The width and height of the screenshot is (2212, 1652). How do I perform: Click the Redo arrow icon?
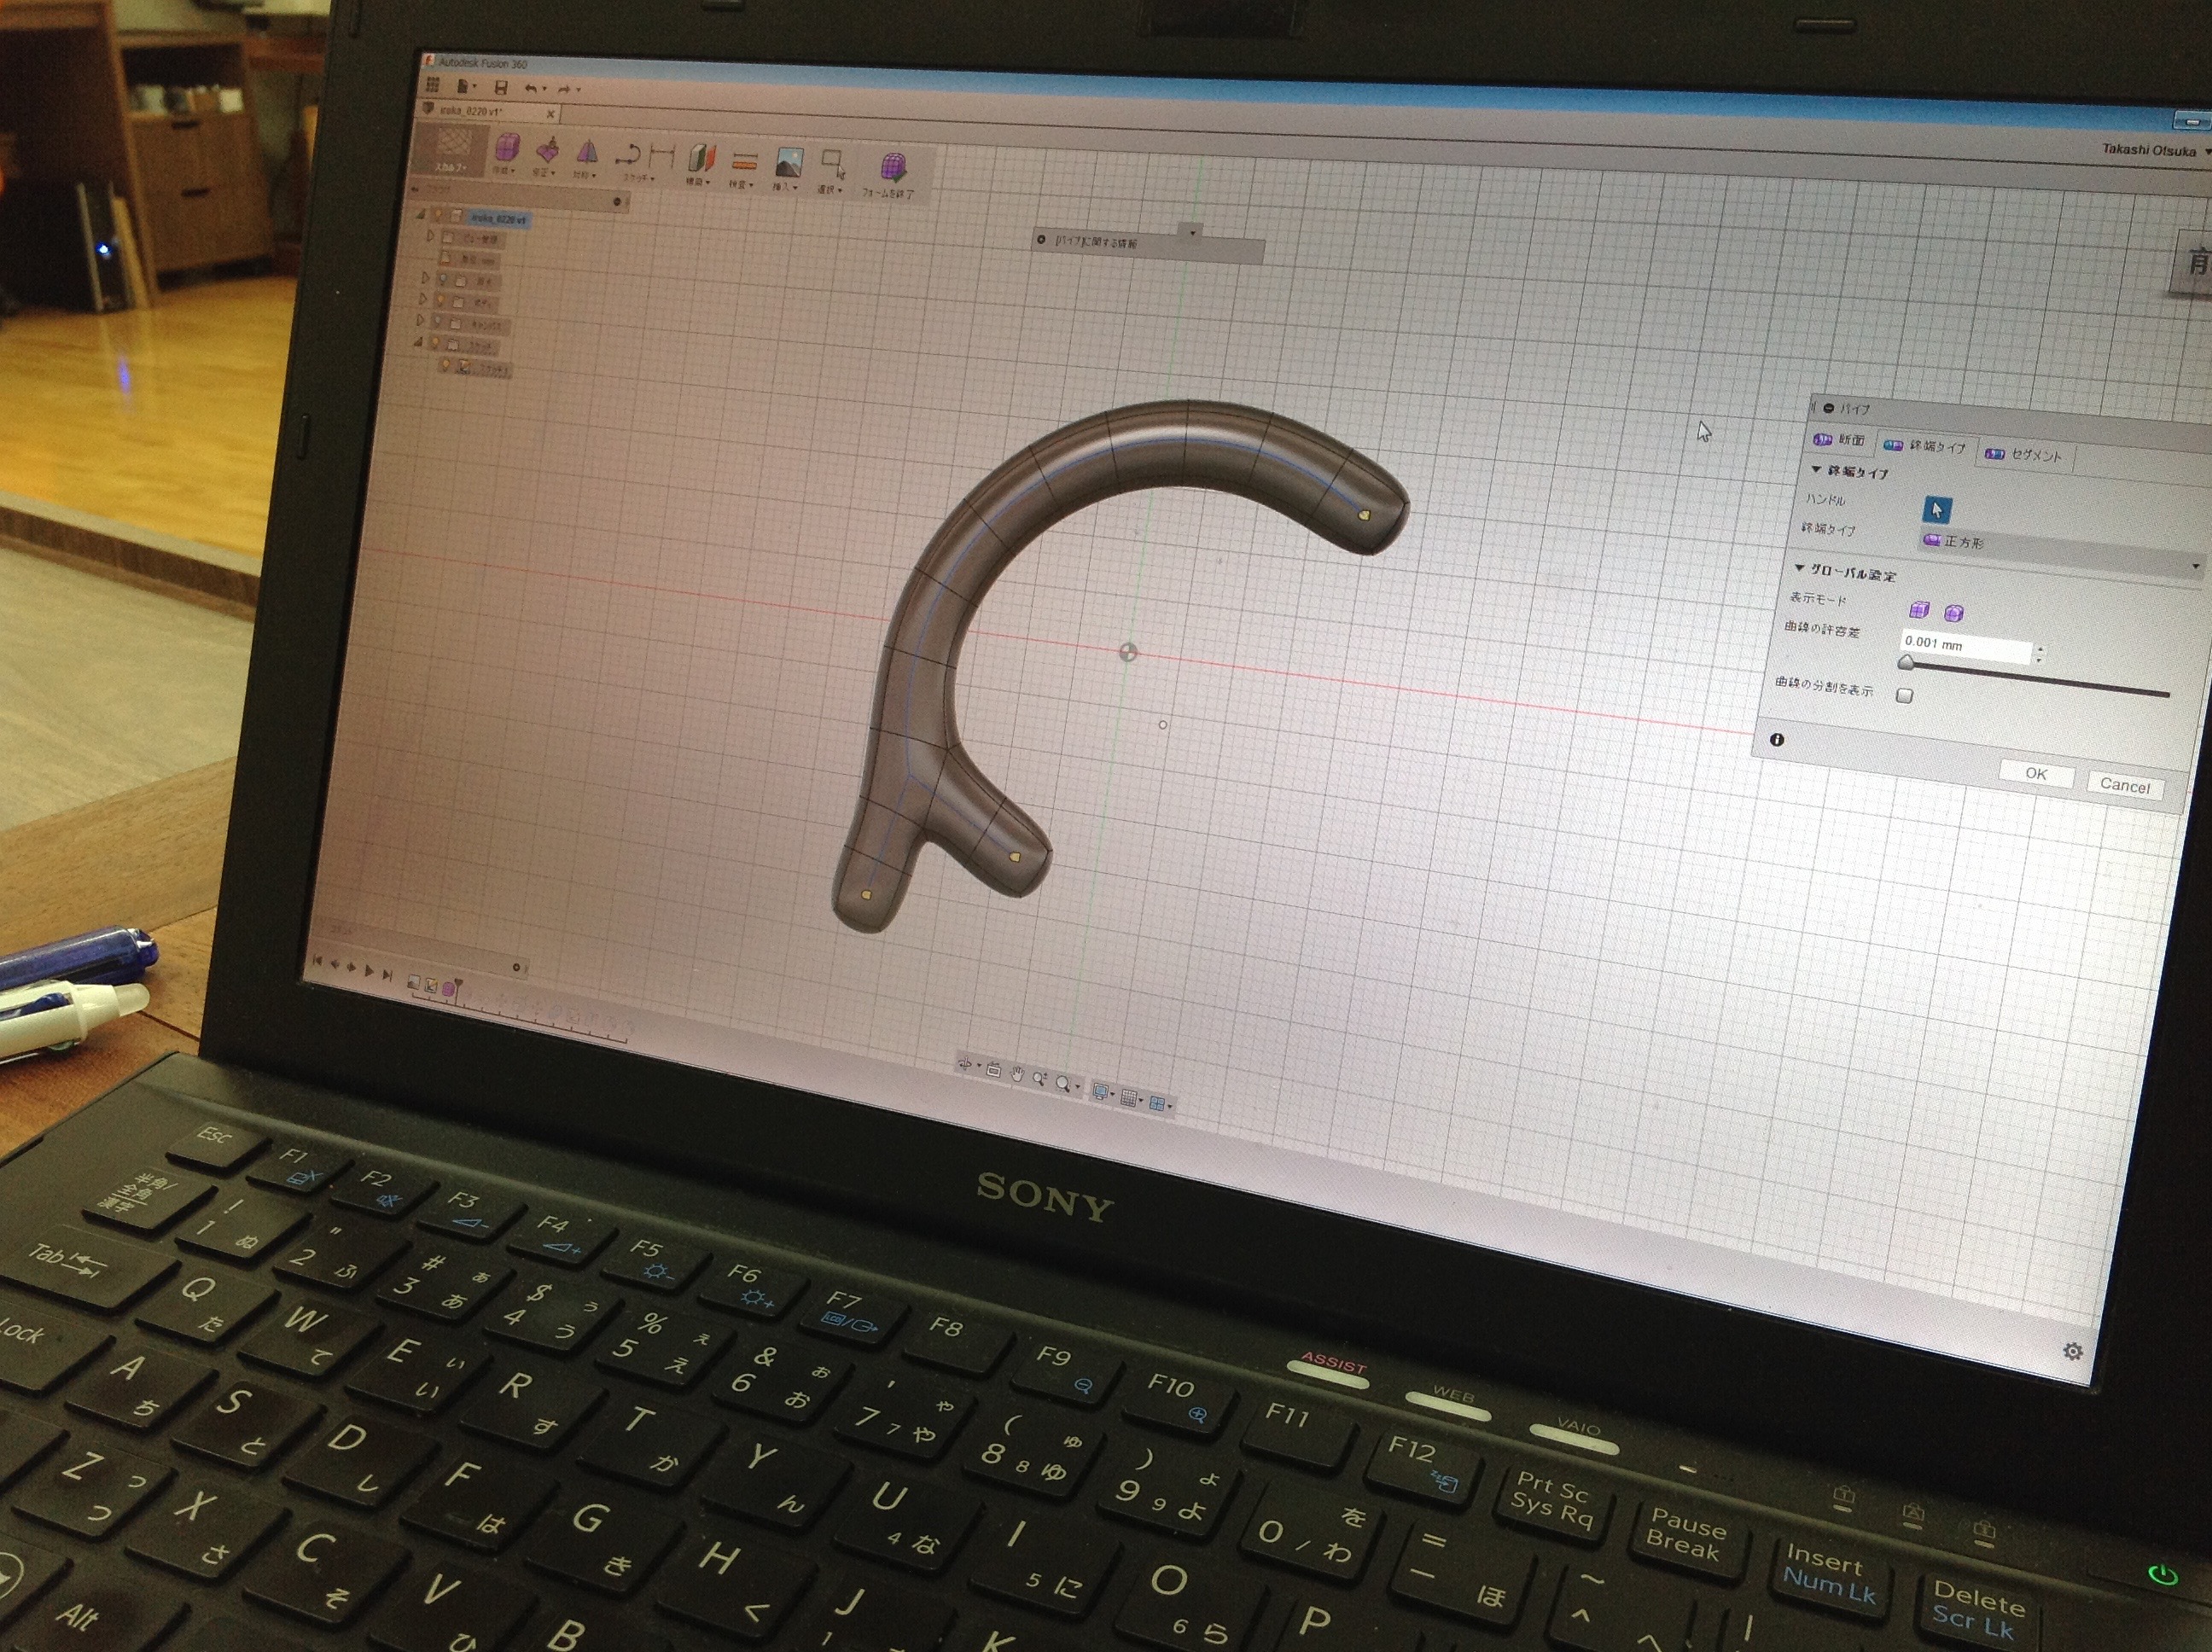click(x=567, y=89)
